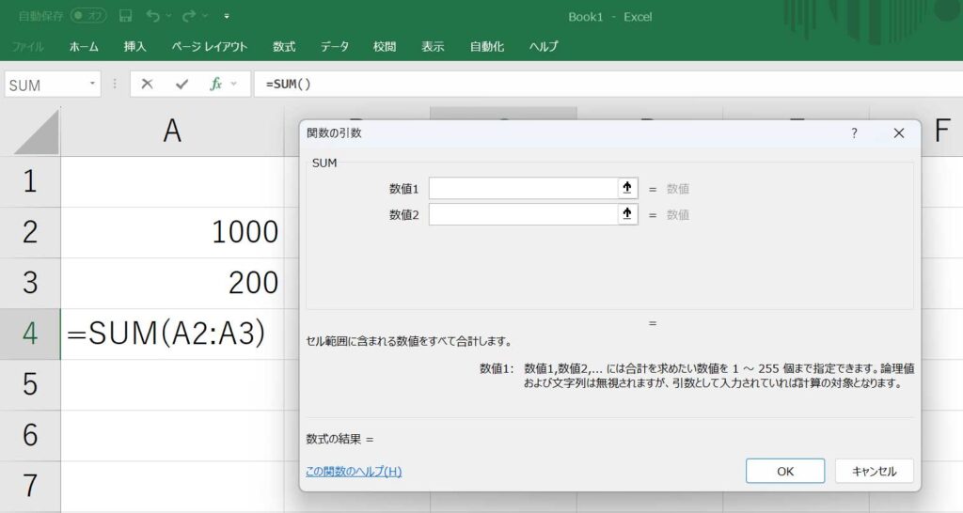963x513 pixels.
Task: Open the 挿入 ribbon tab
Action: (134, 46)
